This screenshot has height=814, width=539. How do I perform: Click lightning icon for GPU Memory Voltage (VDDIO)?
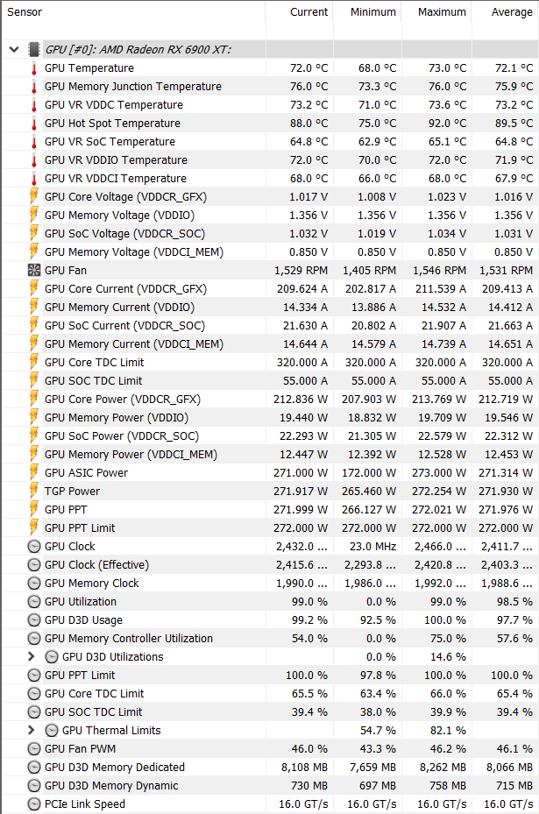[34, 215]
